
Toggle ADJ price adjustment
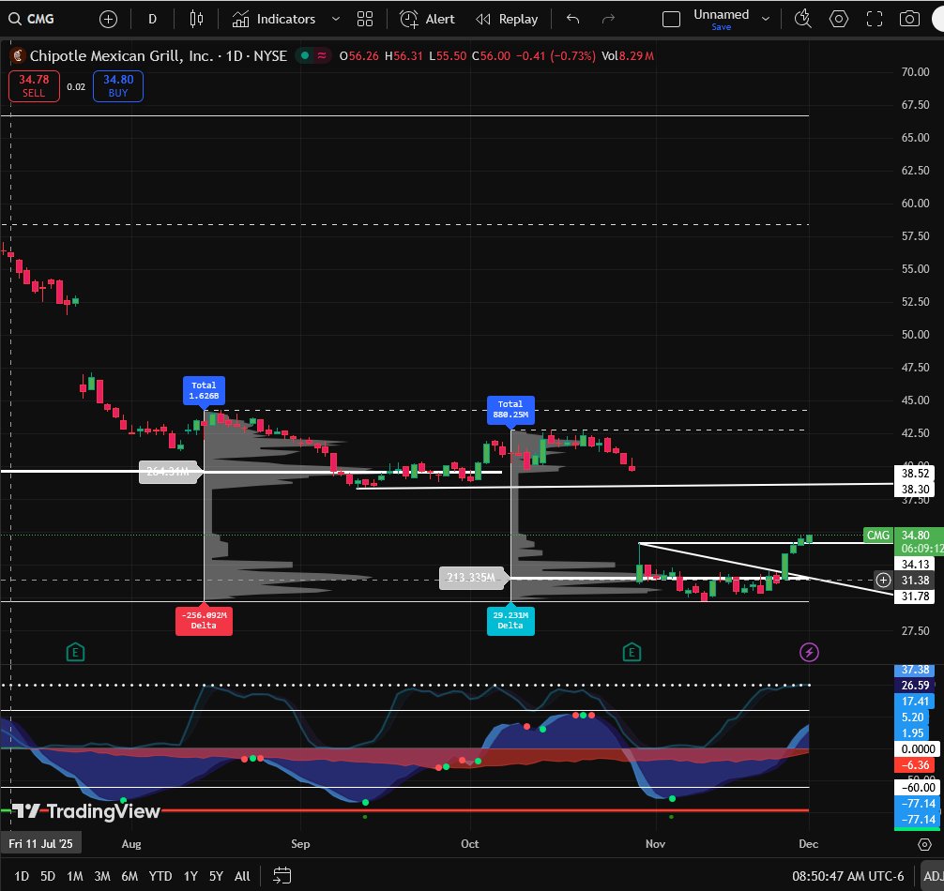point(933,876)
